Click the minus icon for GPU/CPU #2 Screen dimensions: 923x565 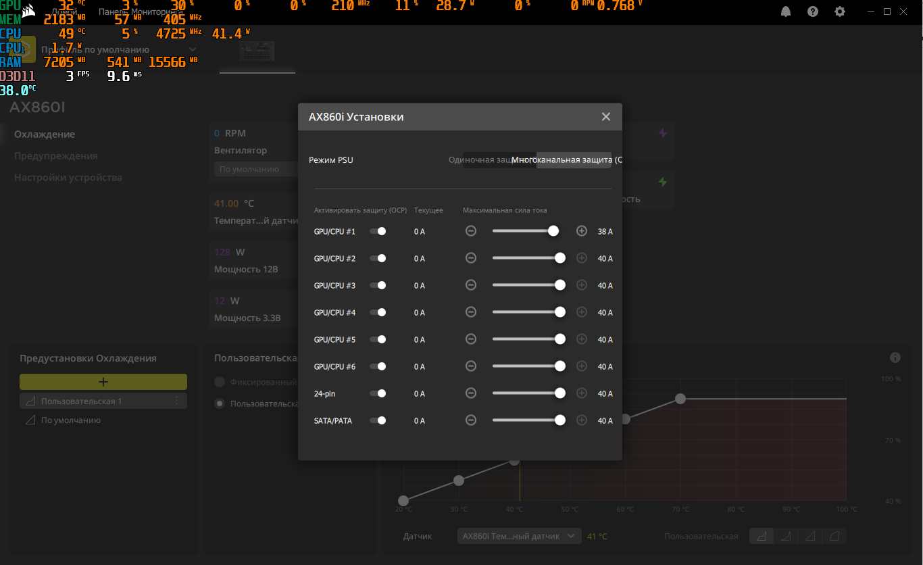471,258
